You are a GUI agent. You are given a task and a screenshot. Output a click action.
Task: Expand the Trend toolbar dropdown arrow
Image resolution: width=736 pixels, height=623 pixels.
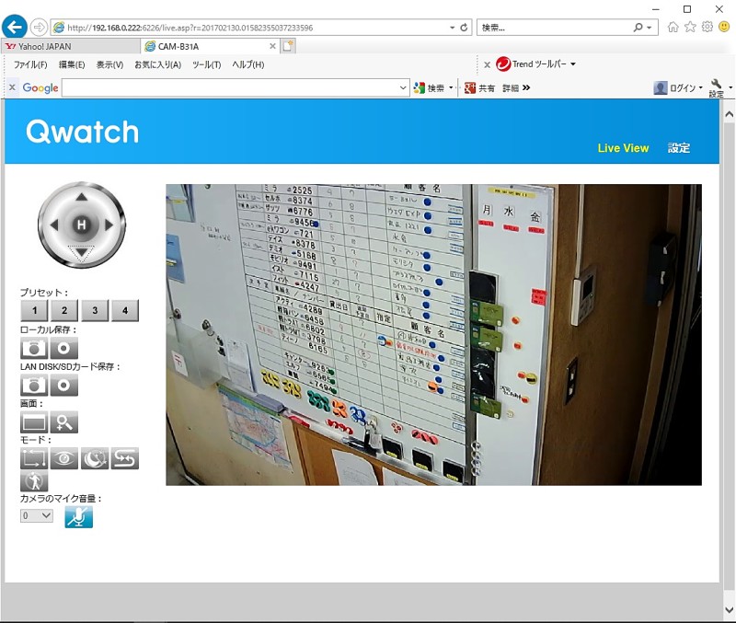573,64
